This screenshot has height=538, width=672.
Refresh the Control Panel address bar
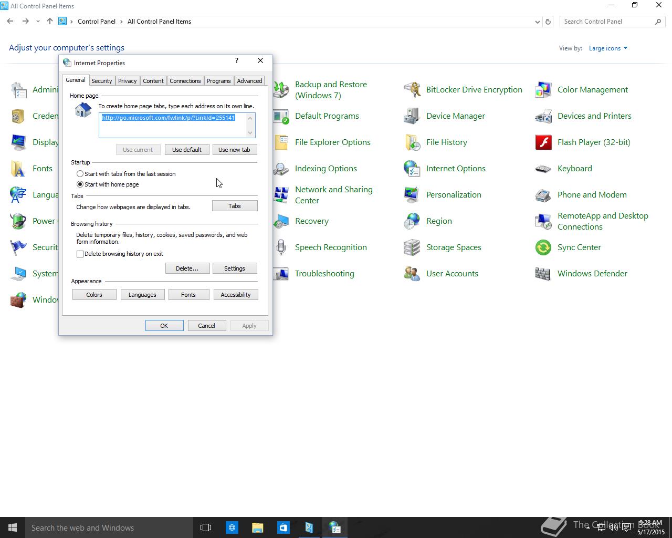[x=548, y=22]
